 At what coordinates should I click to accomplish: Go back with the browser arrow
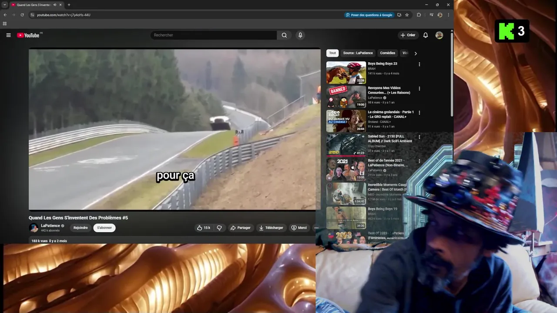5,15
